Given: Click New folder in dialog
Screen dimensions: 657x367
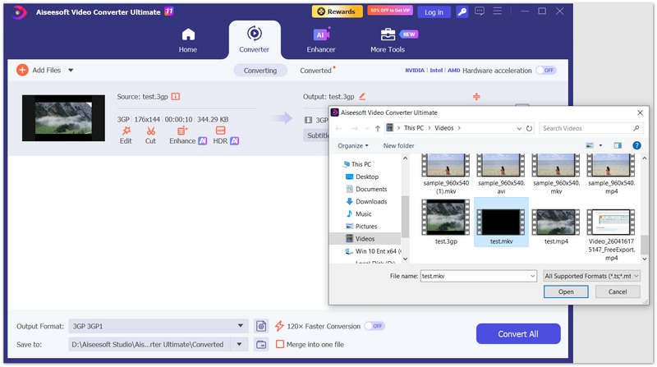Looking at the screenshot, I should coord(398,146).
